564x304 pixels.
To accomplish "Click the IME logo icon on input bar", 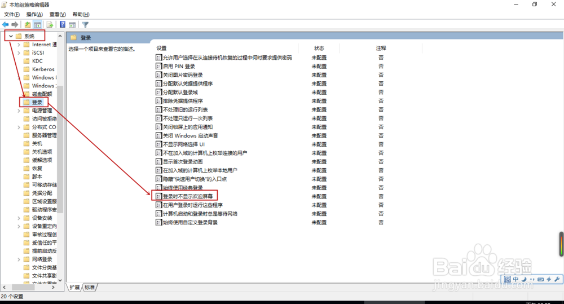I will pos(507,279).
